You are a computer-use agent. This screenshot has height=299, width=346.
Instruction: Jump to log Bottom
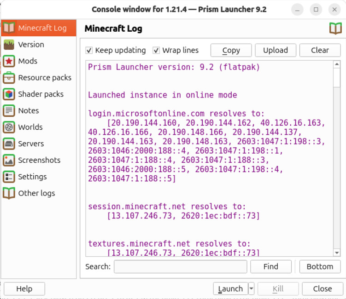(x=320, y=266)
